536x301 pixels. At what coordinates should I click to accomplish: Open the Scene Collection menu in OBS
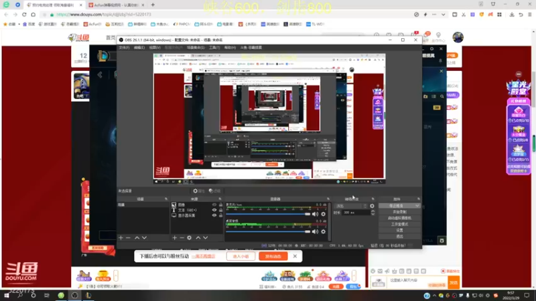point(196,47)
